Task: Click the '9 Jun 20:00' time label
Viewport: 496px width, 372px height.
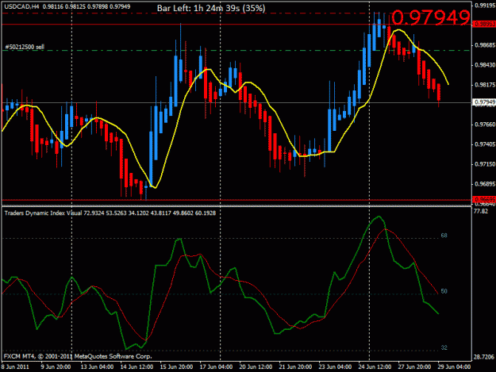Action: click(x=56, y=366)
